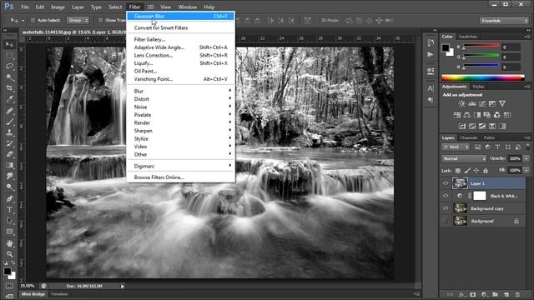Expand the Distort submenu

181,99
